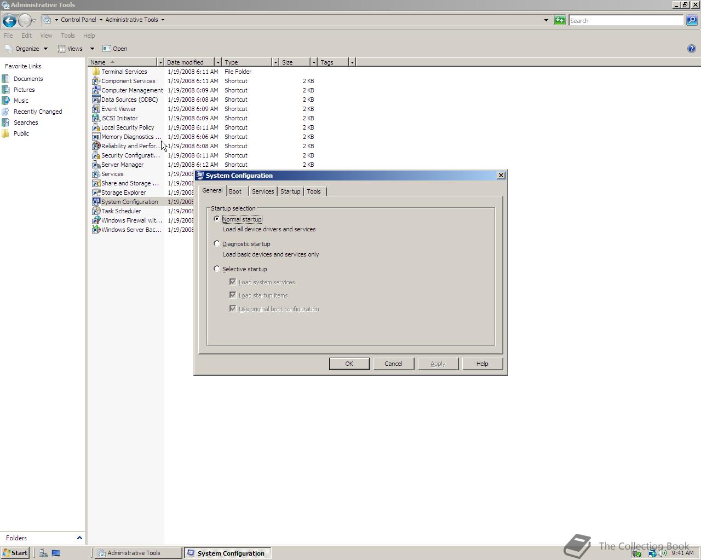
Task: Select the Share and Storage icon
Action: pos(96,183)
